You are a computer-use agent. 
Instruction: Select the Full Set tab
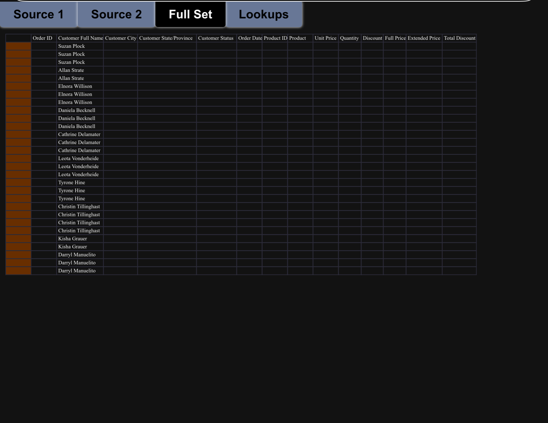click(190, 14)
